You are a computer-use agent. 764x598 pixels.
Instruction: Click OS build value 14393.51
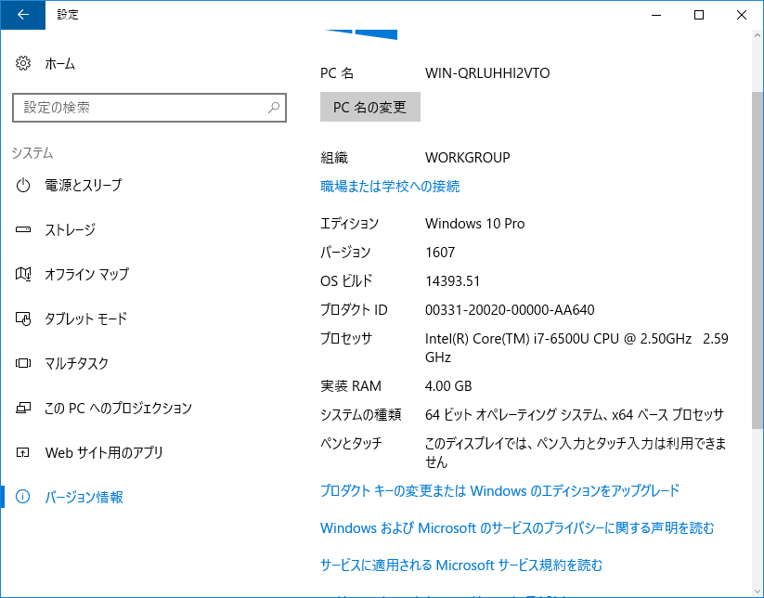452,280
